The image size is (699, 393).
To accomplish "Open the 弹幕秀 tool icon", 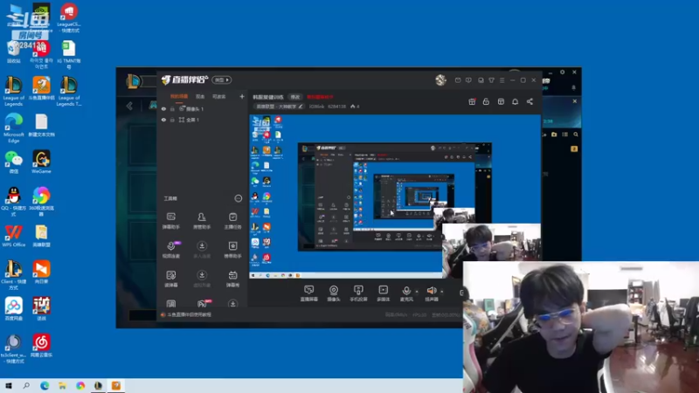I will [x=232, y=279].
